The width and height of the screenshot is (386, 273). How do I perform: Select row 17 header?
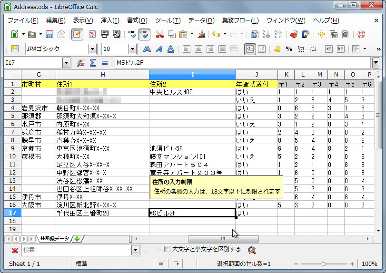click(12, 213)
